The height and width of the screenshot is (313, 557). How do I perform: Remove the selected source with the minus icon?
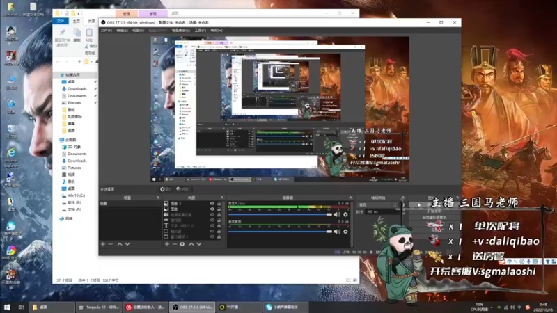coord(175,244)
